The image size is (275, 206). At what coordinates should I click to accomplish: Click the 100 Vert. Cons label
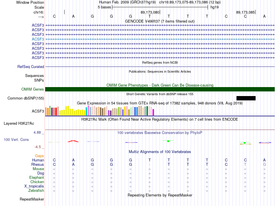coord(16,139)
